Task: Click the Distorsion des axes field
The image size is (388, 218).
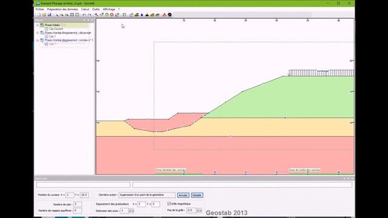Action: [124, 211]
